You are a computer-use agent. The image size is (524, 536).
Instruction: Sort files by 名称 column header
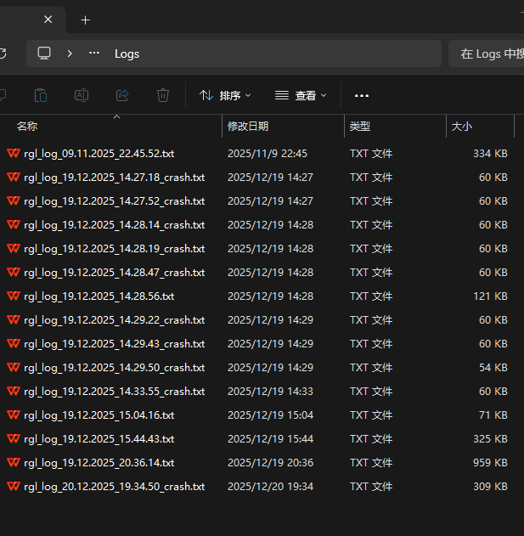click(x=27, y=127)
